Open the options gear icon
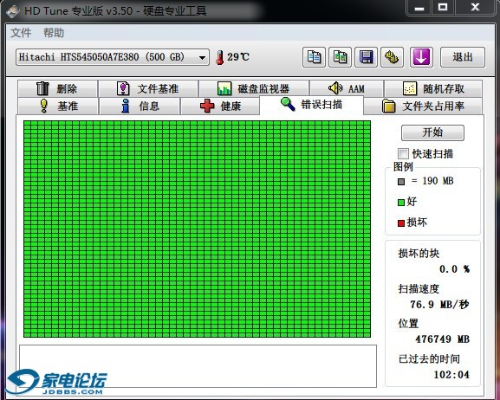Screen dimensions: 500x400 click(x=392, y=57)
